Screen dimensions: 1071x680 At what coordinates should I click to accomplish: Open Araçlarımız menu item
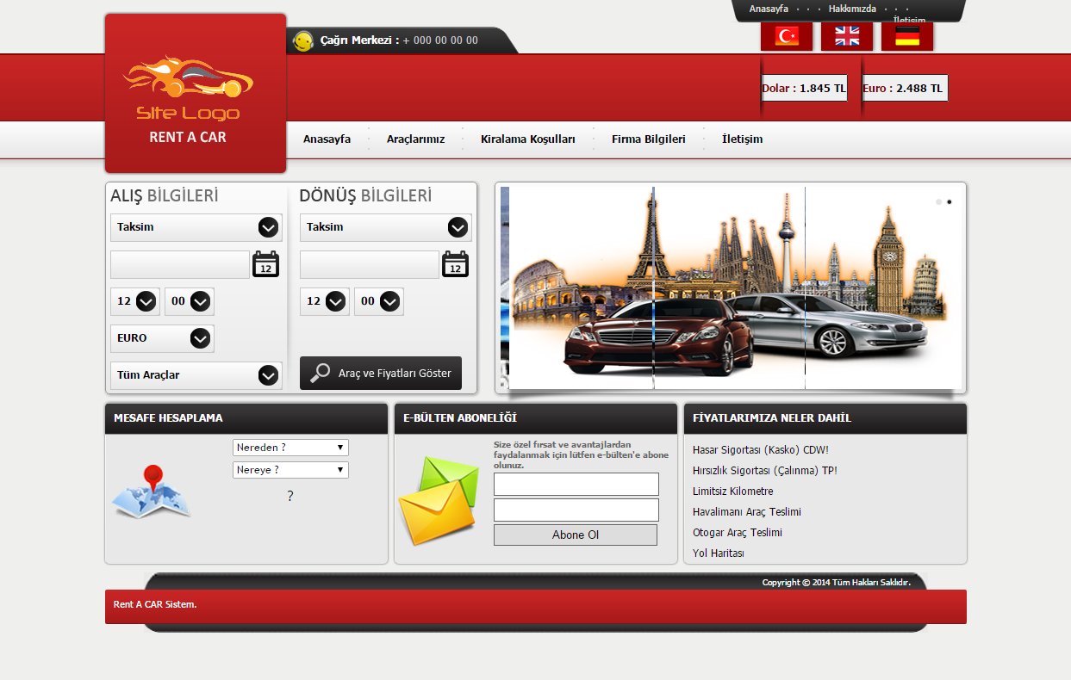(x=415, y=139)
